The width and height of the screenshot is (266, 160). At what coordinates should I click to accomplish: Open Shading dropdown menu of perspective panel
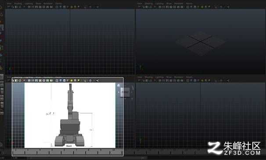tap(149, 3)
